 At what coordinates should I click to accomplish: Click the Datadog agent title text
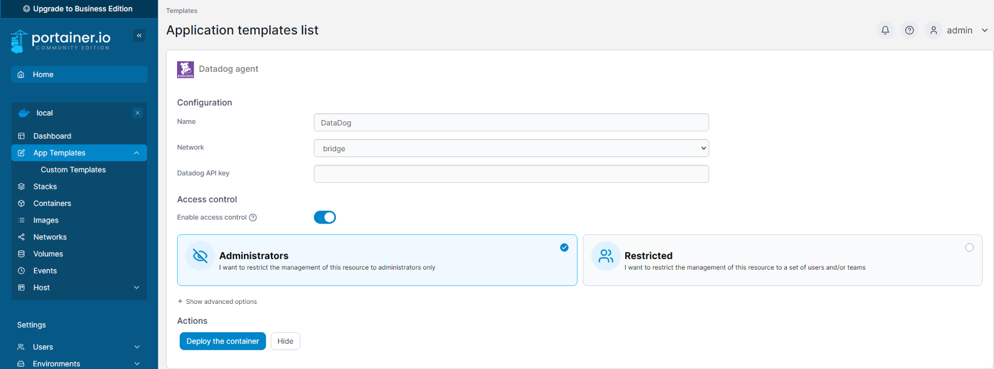pos(228,69)
